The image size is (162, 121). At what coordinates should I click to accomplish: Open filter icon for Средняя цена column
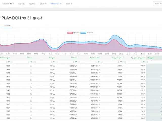pos(121,62)
